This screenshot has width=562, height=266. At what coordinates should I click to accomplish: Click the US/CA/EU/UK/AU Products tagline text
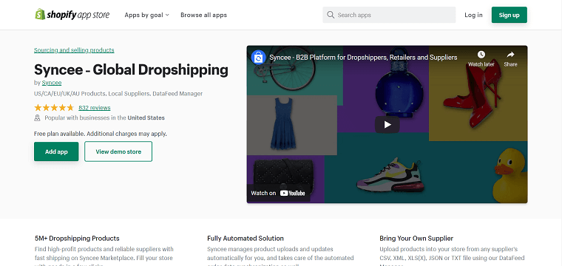click(x=118, y=94)
